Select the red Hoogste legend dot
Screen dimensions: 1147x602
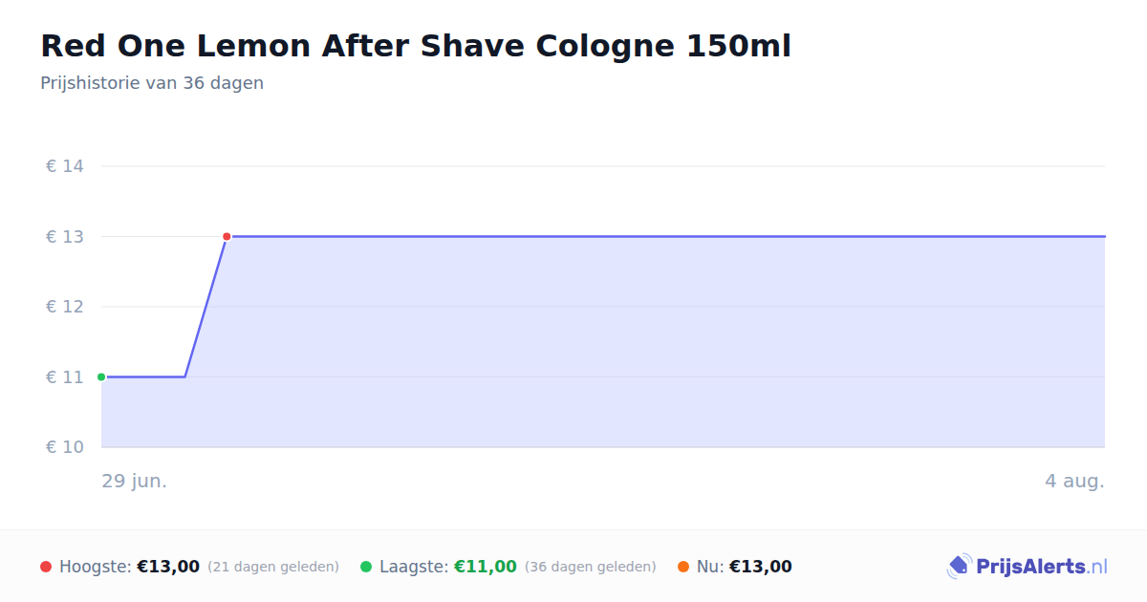[46, 567]
